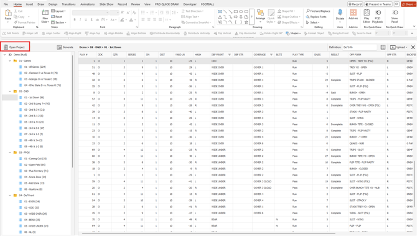Click the Record button at top right

[x=355, y=4]
